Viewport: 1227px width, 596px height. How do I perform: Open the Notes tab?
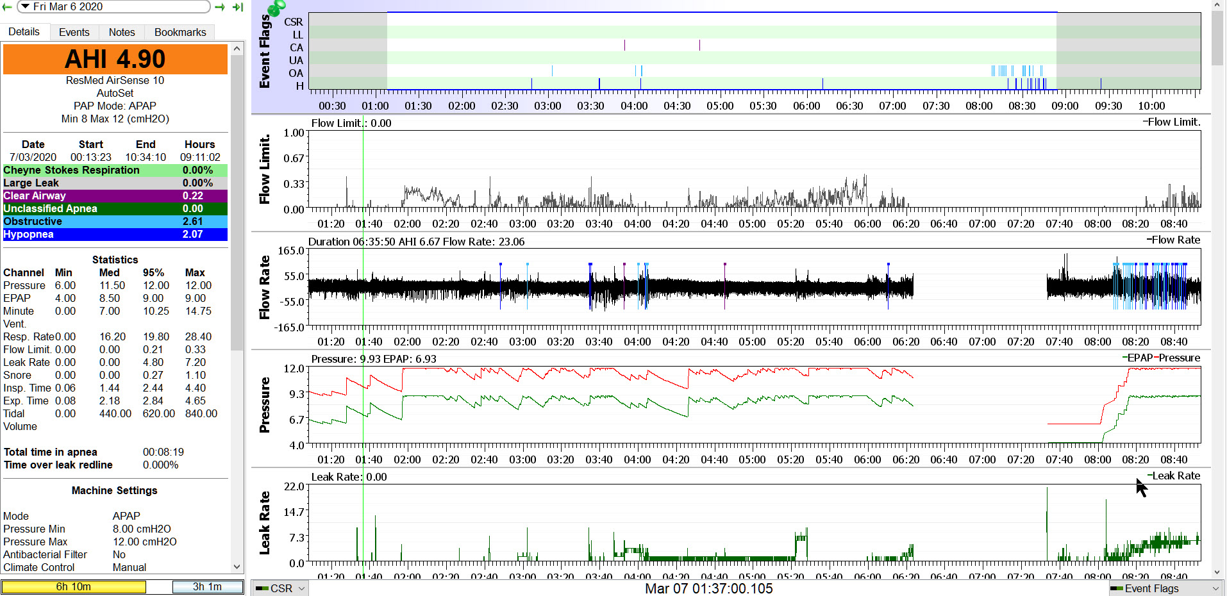(122, 32)
